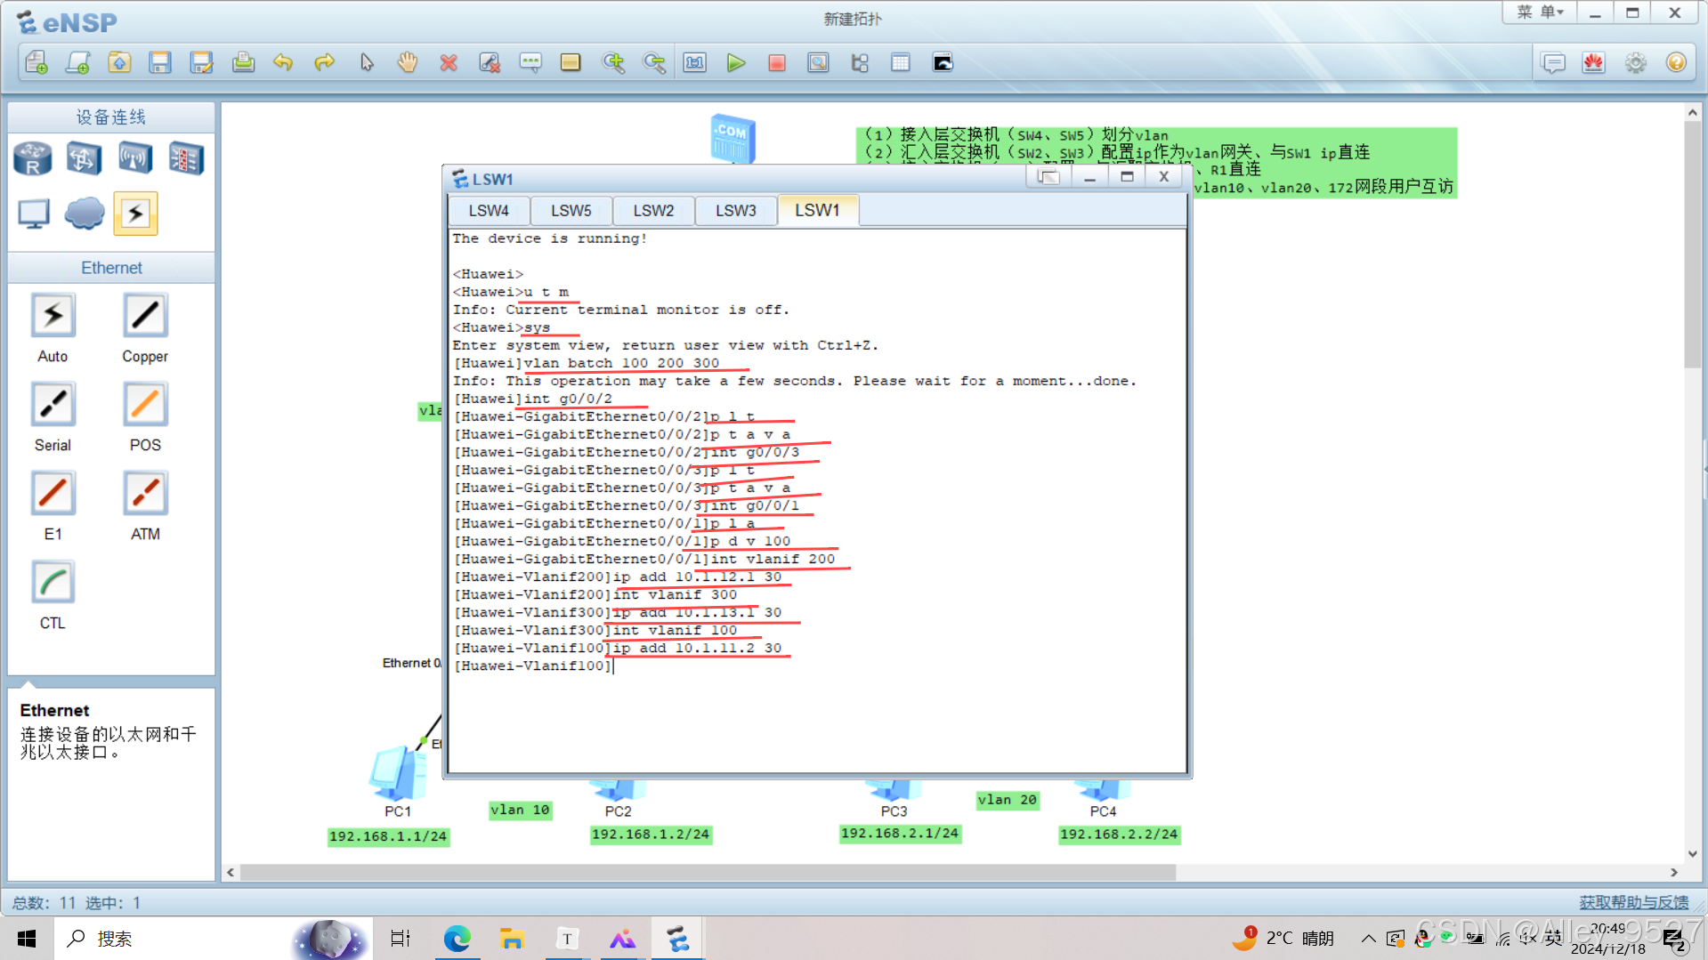Open File Explorer from the taskbar
The height and width of the screenshot is (960, 1708).
coord(512,939)
